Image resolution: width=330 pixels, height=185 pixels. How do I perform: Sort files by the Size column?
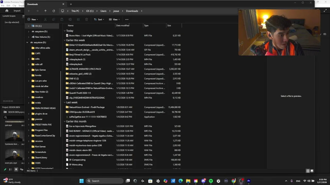coord(174,25)
